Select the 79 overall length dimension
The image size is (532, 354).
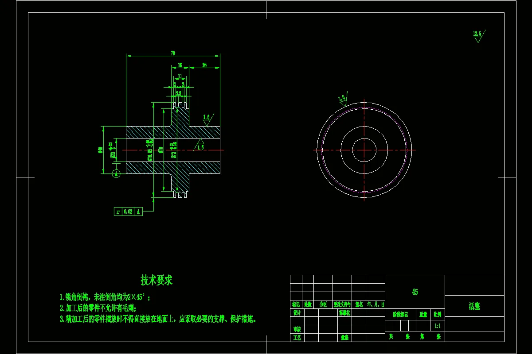[x=173, y=54]
